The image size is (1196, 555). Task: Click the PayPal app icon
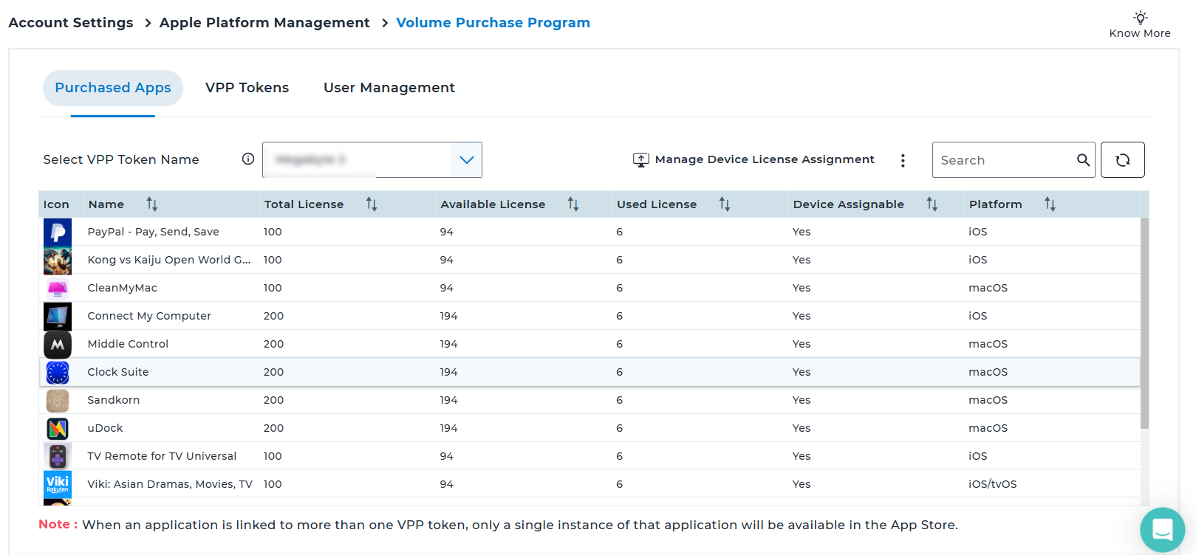point(58,232)
